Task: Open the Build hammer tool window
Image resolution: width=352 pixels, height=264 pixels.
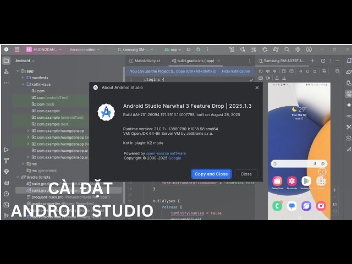Action: click(6, 161)
